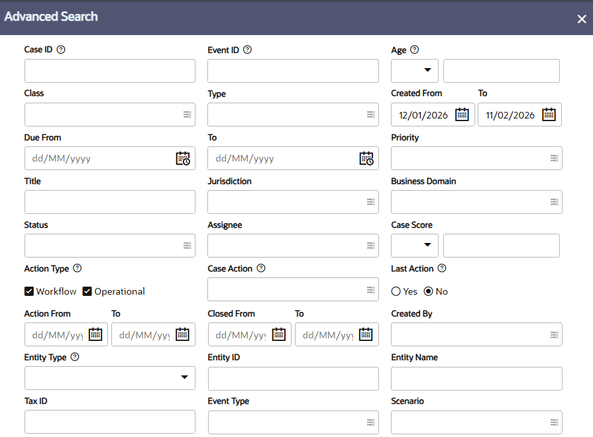Open the Closed From calendar icon

279,334
